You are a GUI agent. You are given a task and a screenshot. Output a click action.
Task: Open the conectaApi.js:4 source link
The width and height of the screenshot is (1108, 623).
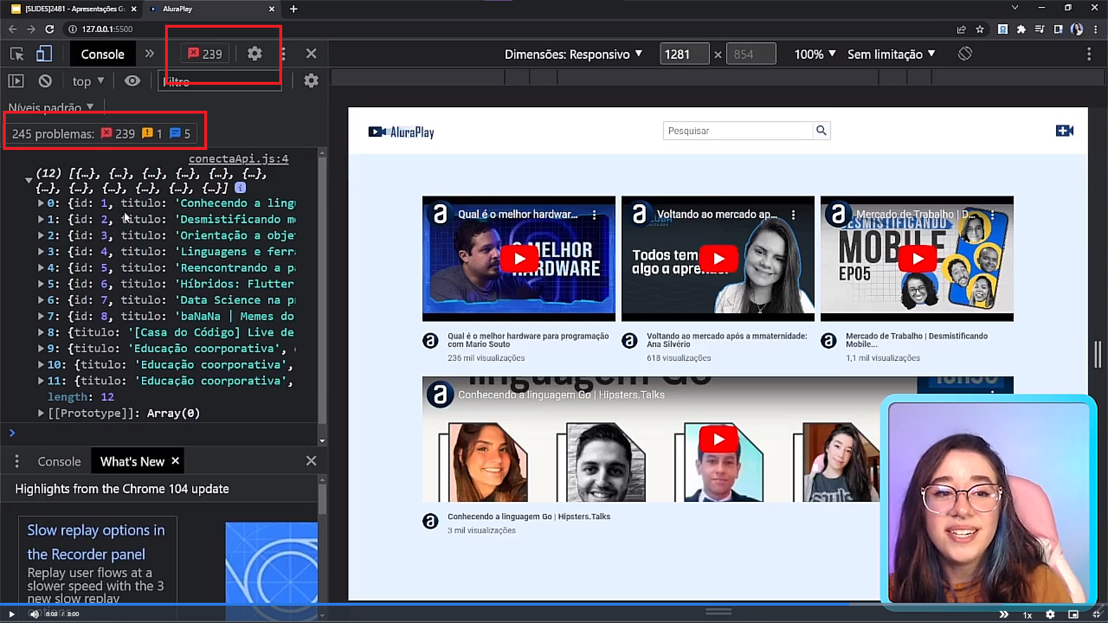click(238, 159)
